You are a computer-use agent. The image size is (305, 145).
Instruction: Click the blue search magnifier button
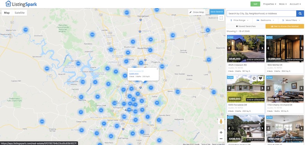click(300, 14)
